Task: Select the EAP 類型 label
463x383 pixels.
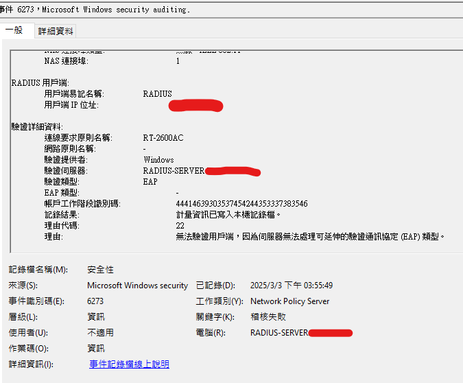Action: pos(62,193)
